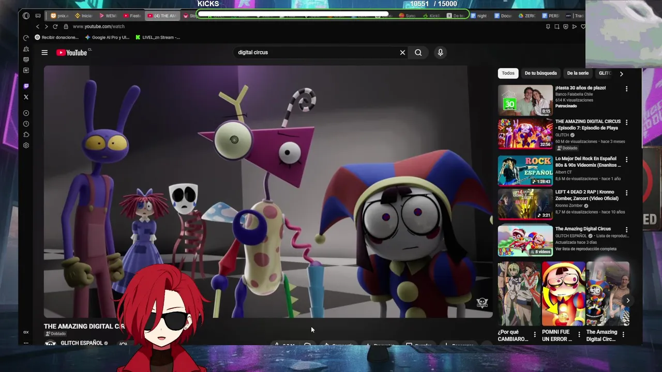Go back with the browser back arrow
Screen dimensions: 662x372
tap(37, 26)
